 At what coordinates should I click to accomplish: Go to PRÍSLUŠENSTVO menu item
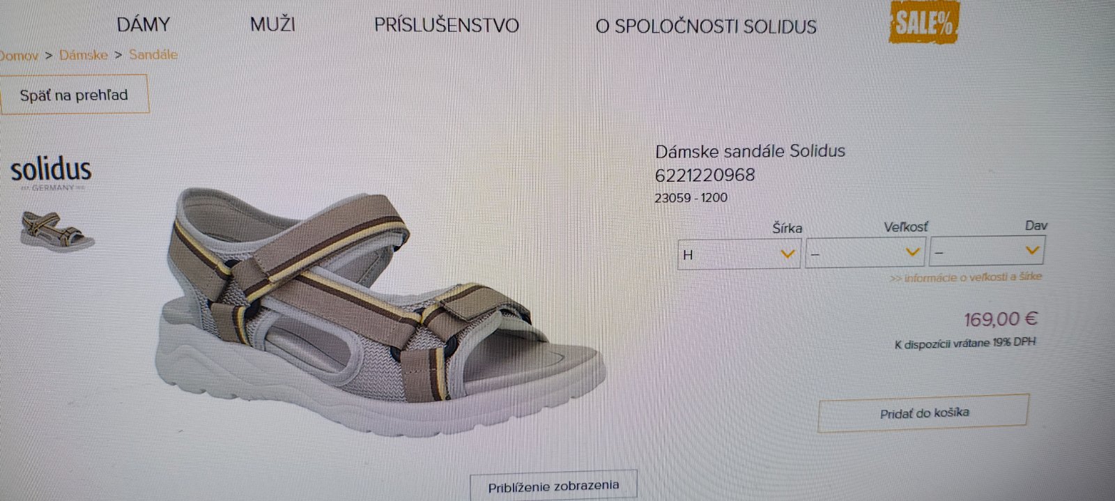coord(446,26)
